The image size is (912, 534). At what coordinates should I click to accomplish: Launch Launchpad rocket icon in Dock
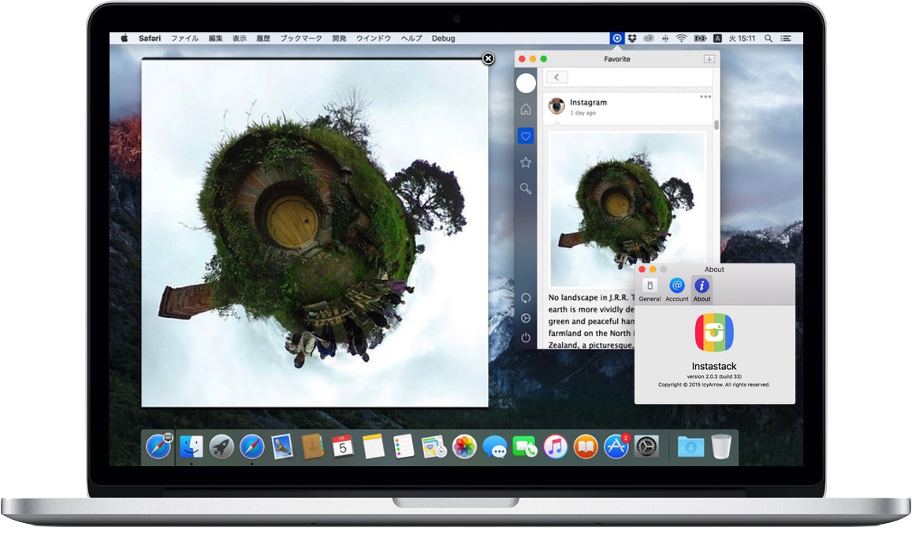point(221,447)
